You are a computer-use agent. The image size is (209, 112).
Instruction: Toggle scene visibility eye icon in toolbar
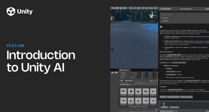pos(142,9)
